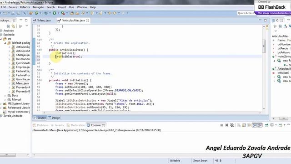The width and height of the screenshot is (291, 164).
Task: Close the ArticulosAltas.java tab
Action: click(x=88, y=20)
